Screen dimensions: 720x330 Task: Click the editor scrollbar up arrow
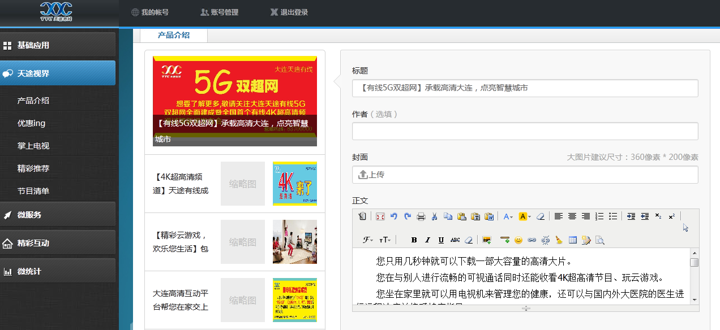[x=695, y=253]
